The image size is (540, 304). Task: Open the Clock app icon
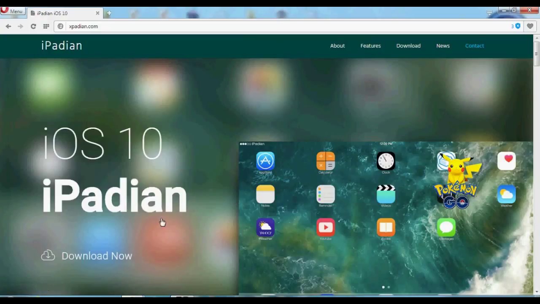click(386, 161)
